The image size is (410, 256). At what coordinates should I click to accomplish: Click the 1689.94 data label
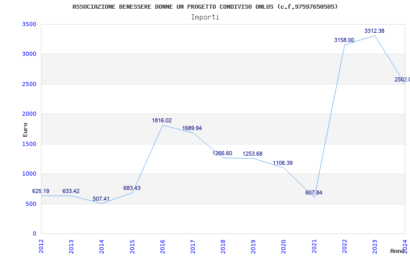coord(192,129)
